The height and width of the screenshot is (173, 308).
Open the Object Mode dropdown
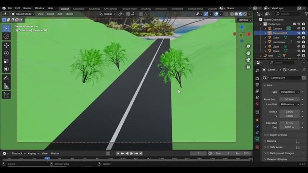click(23, 14)
